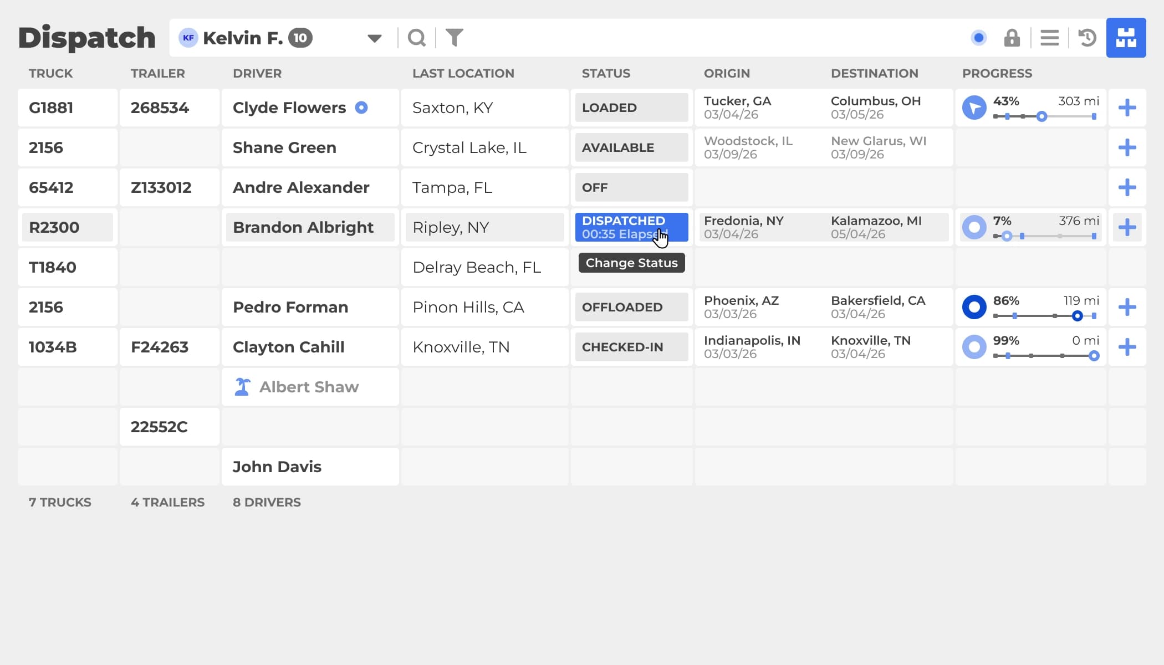Toggle the lock icon in the toolbar
Viewport: 1164px width, 665px height.
1012,38
